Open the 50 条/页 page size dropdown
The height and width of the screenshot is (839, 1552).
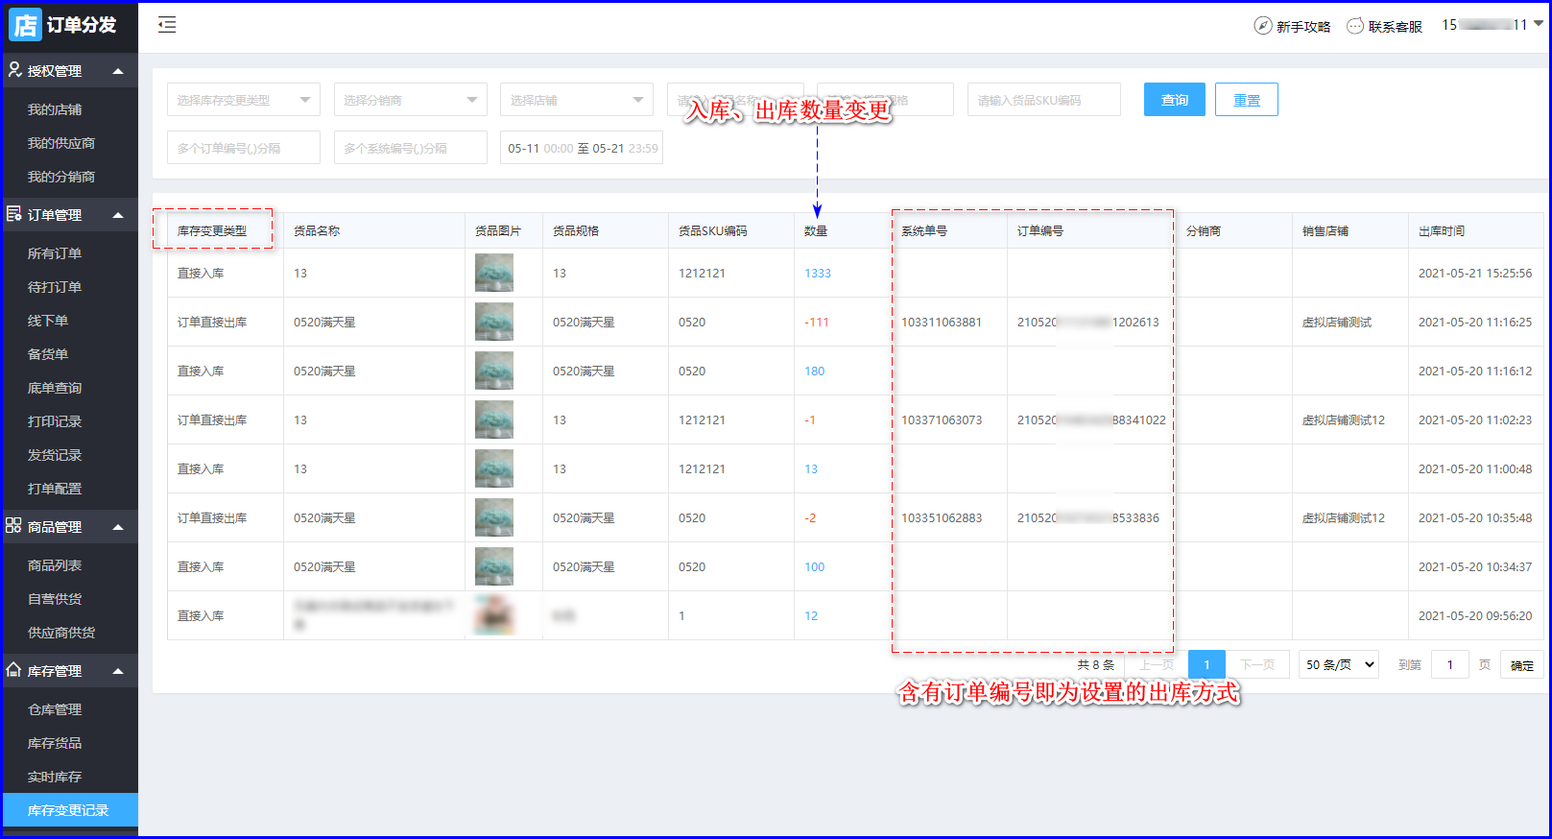pyautogui.click(x=1339, y=664)
